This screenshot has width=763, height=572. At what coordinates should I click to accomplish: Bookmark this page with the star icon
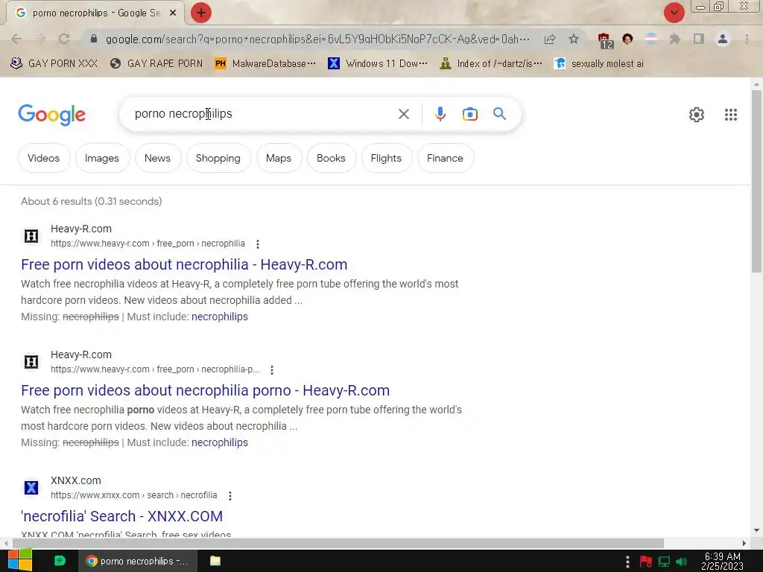click(574, 39)
